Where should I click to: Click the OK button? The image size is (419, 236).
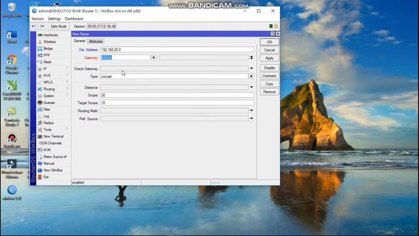[269, 42]
